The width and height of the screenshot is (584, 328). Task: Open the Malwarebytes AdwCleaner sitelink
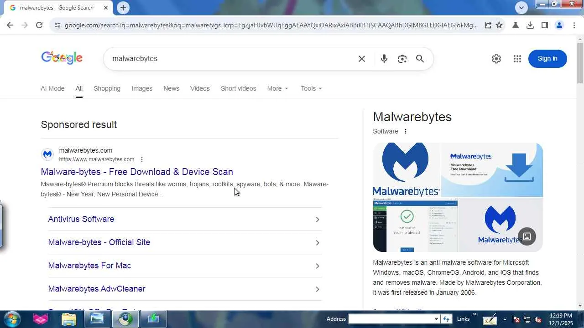coord(97,289)
